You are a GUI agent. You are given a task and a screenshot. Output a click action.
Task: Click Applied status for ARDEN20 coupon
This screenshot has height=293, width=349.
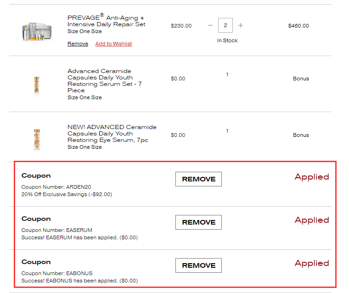coord(312,177)
